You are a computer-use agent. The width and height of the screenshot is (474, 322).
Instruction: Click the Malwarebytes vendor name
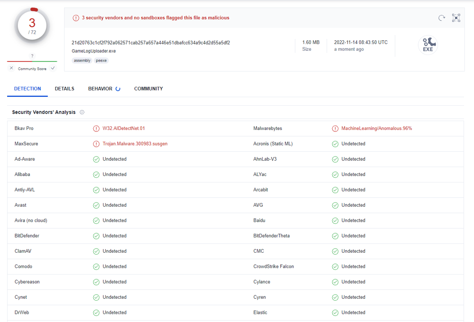[x=267, y=128]
